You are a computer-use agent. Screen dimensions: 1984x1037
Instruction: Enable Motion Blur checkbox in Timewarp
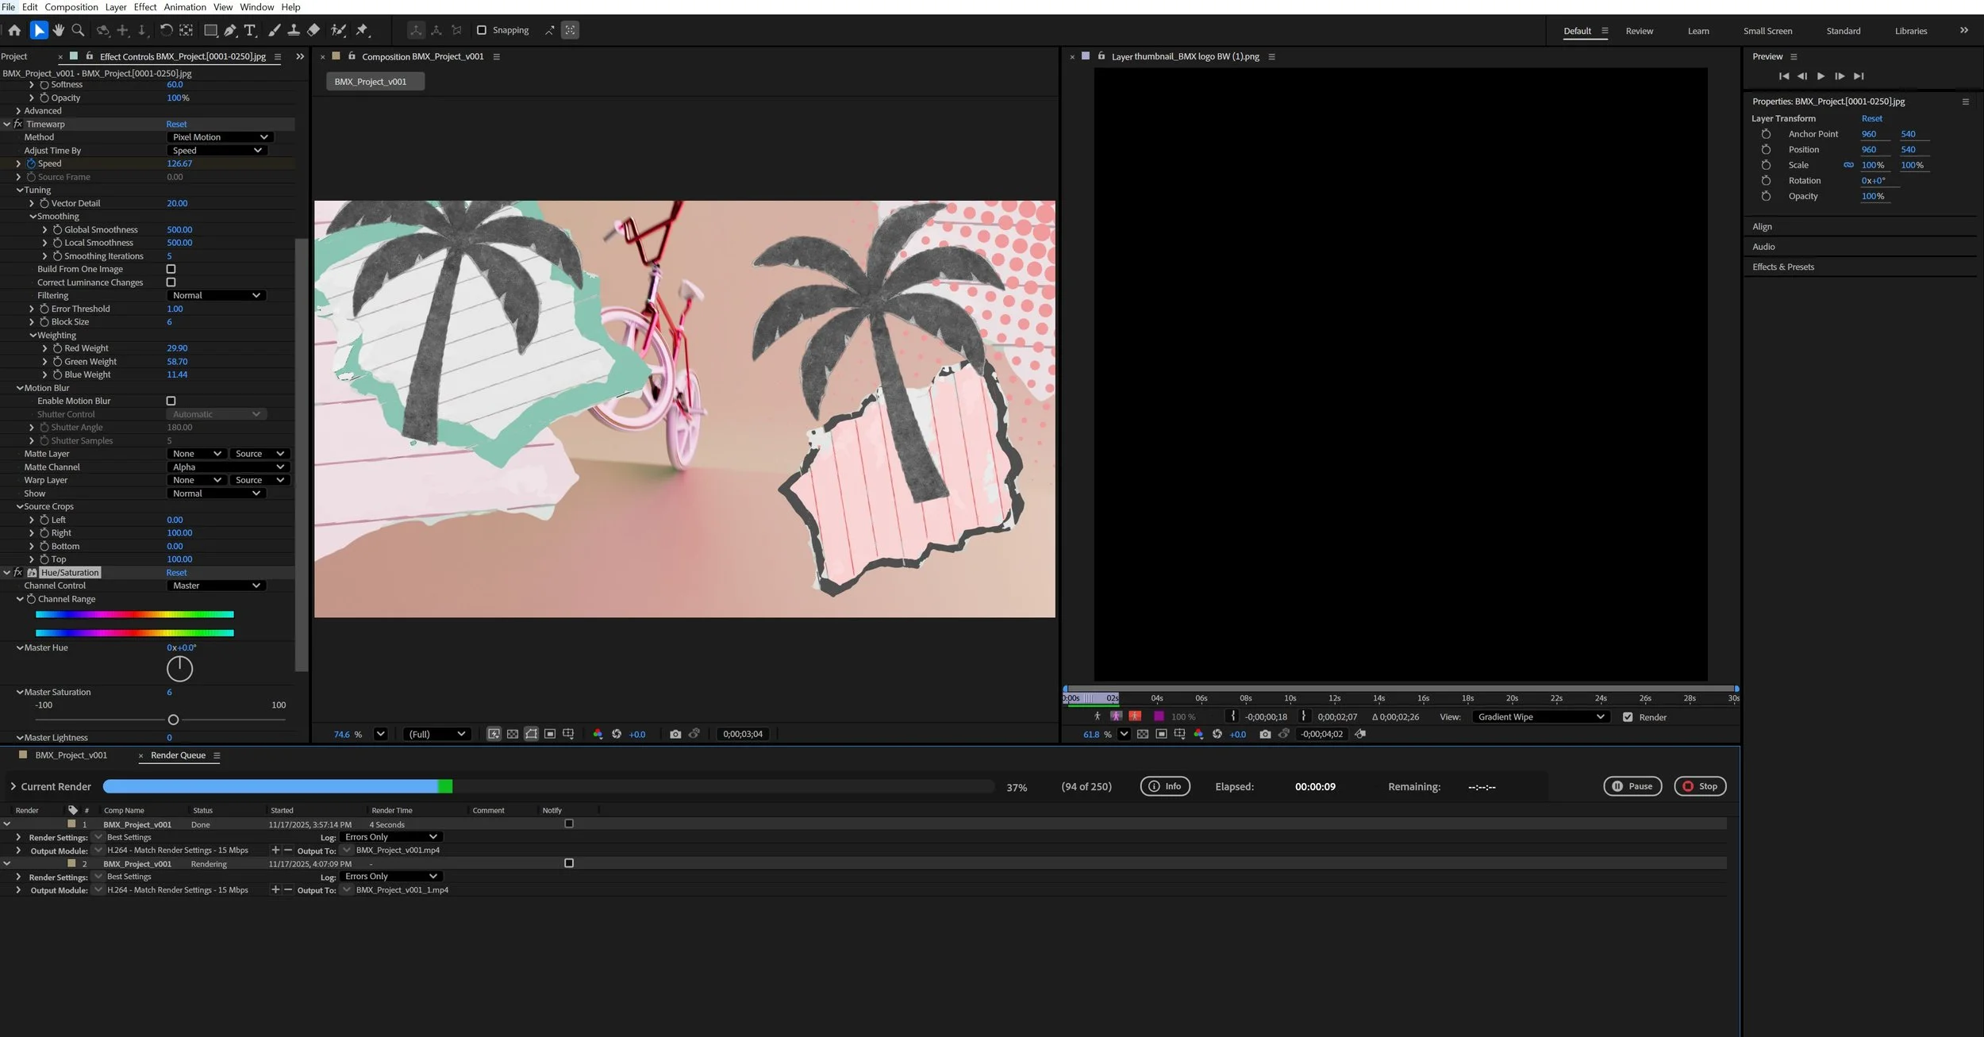click(171, 401)
